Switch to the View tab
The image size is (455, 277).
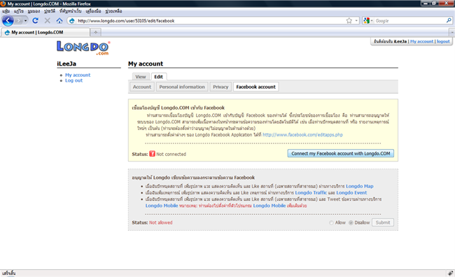pyautogui.click(x=141, y=77)
